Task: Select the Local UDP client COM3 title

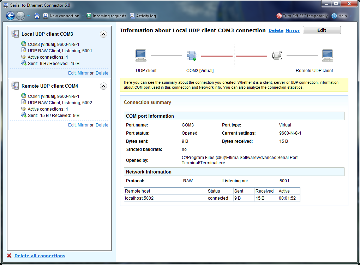Action: pyautogui.click(x=47, y=34)
